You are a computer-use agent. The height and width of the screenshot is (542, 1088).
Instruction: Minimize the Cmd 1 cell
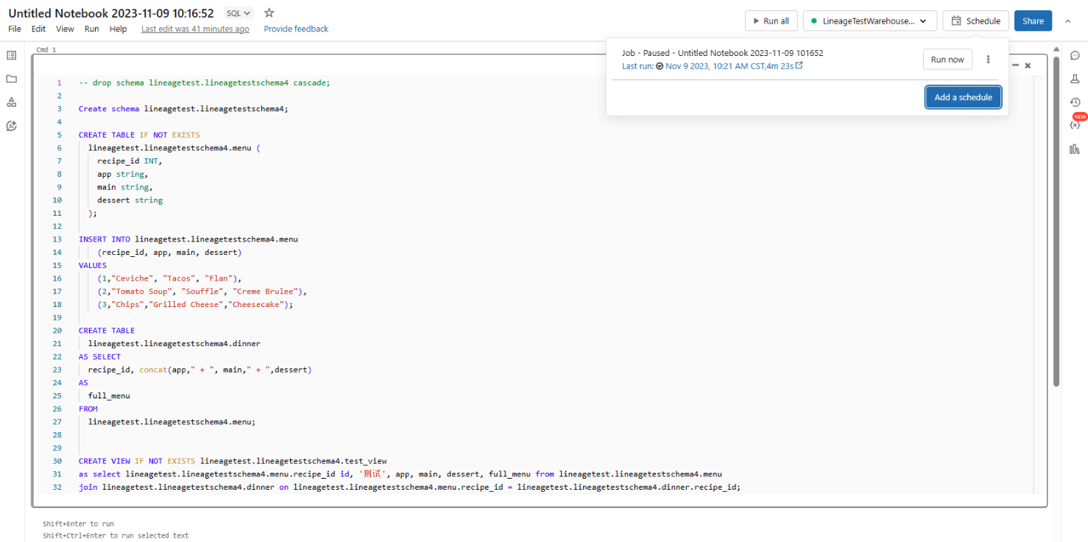click(1015, 66)
